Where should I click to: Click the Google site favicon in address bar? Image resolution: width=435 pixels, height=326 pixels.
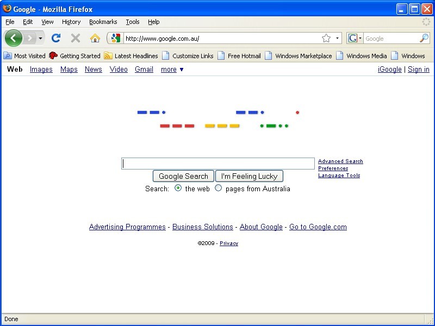(115, 38)
